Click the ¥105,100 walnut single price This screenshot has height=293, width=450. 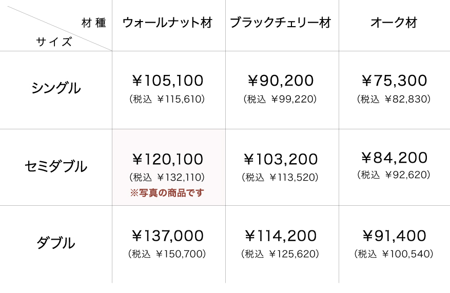168,81
